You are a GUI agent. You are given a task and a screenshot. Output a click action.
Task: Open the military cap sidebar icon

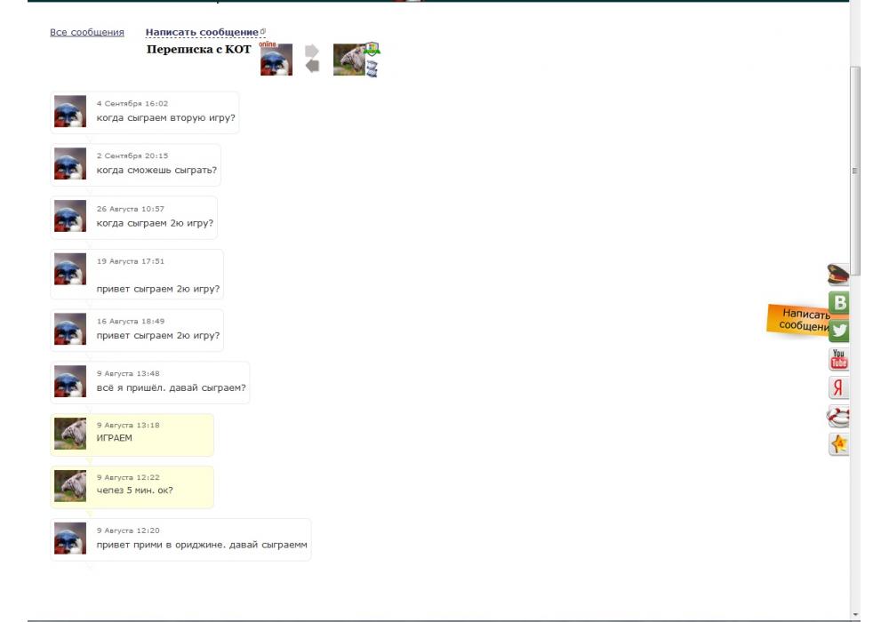[x=838, y=275]
